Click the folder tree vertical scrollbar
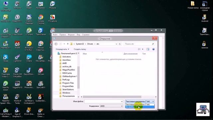This screenshot has height=120, width=213. pos(79,78)
